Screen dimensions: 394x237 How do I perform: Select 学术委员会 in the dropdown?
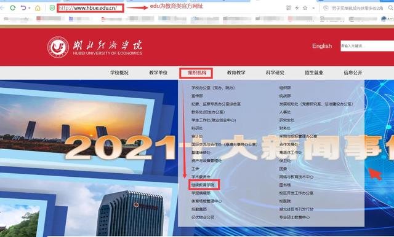pyautogui.click(x=201, y=177)
